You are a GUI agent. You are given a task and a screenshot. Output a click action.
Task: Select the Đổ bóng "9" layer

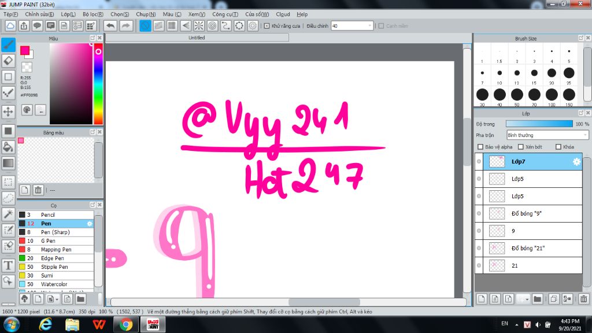(532, 214)
